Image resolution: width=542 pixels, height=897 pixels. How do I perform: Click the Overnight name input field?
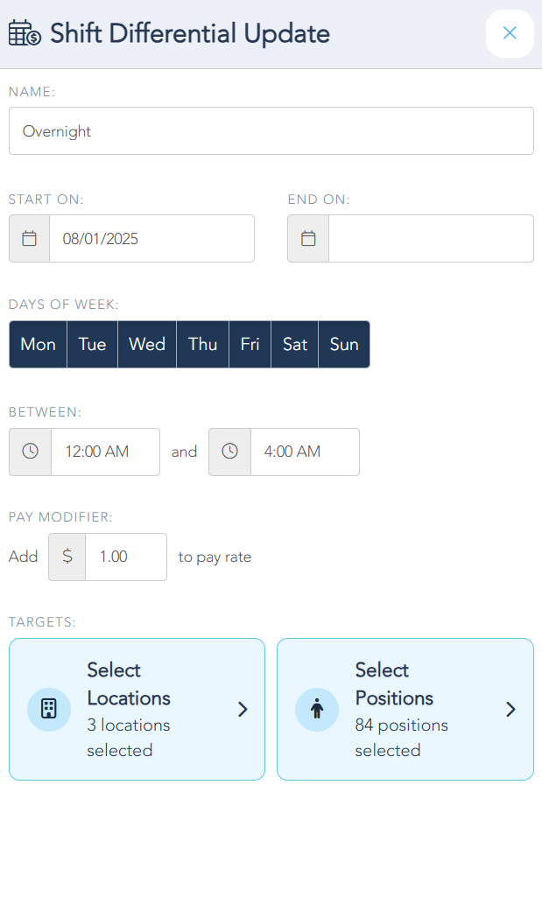coord(271,131)
